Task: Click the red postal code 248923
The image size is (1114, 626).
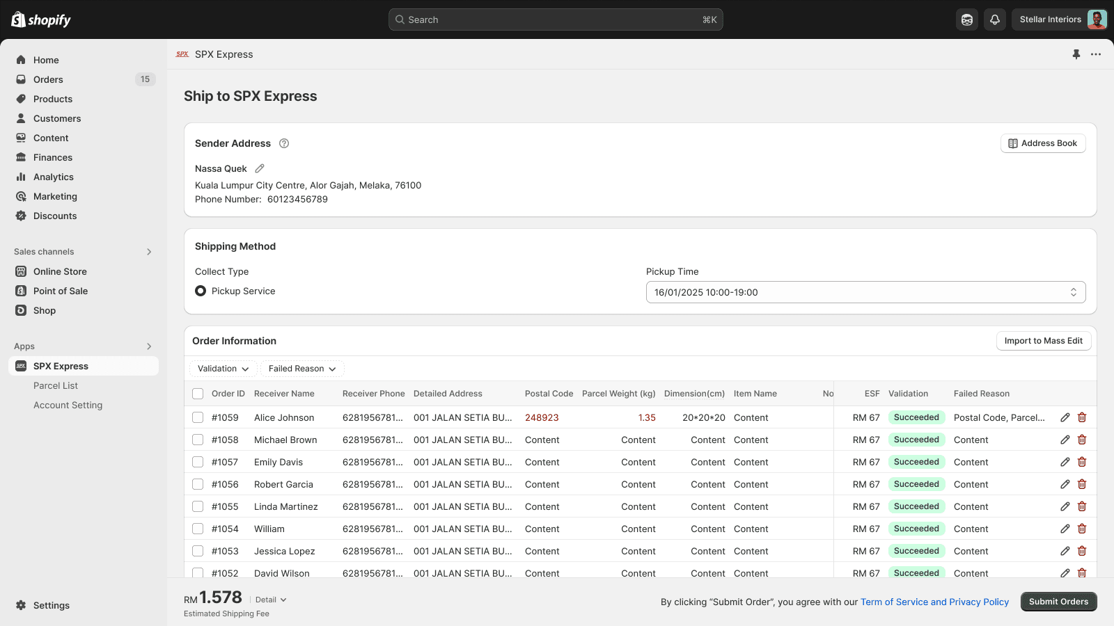Action: click(x=542, y=417)
